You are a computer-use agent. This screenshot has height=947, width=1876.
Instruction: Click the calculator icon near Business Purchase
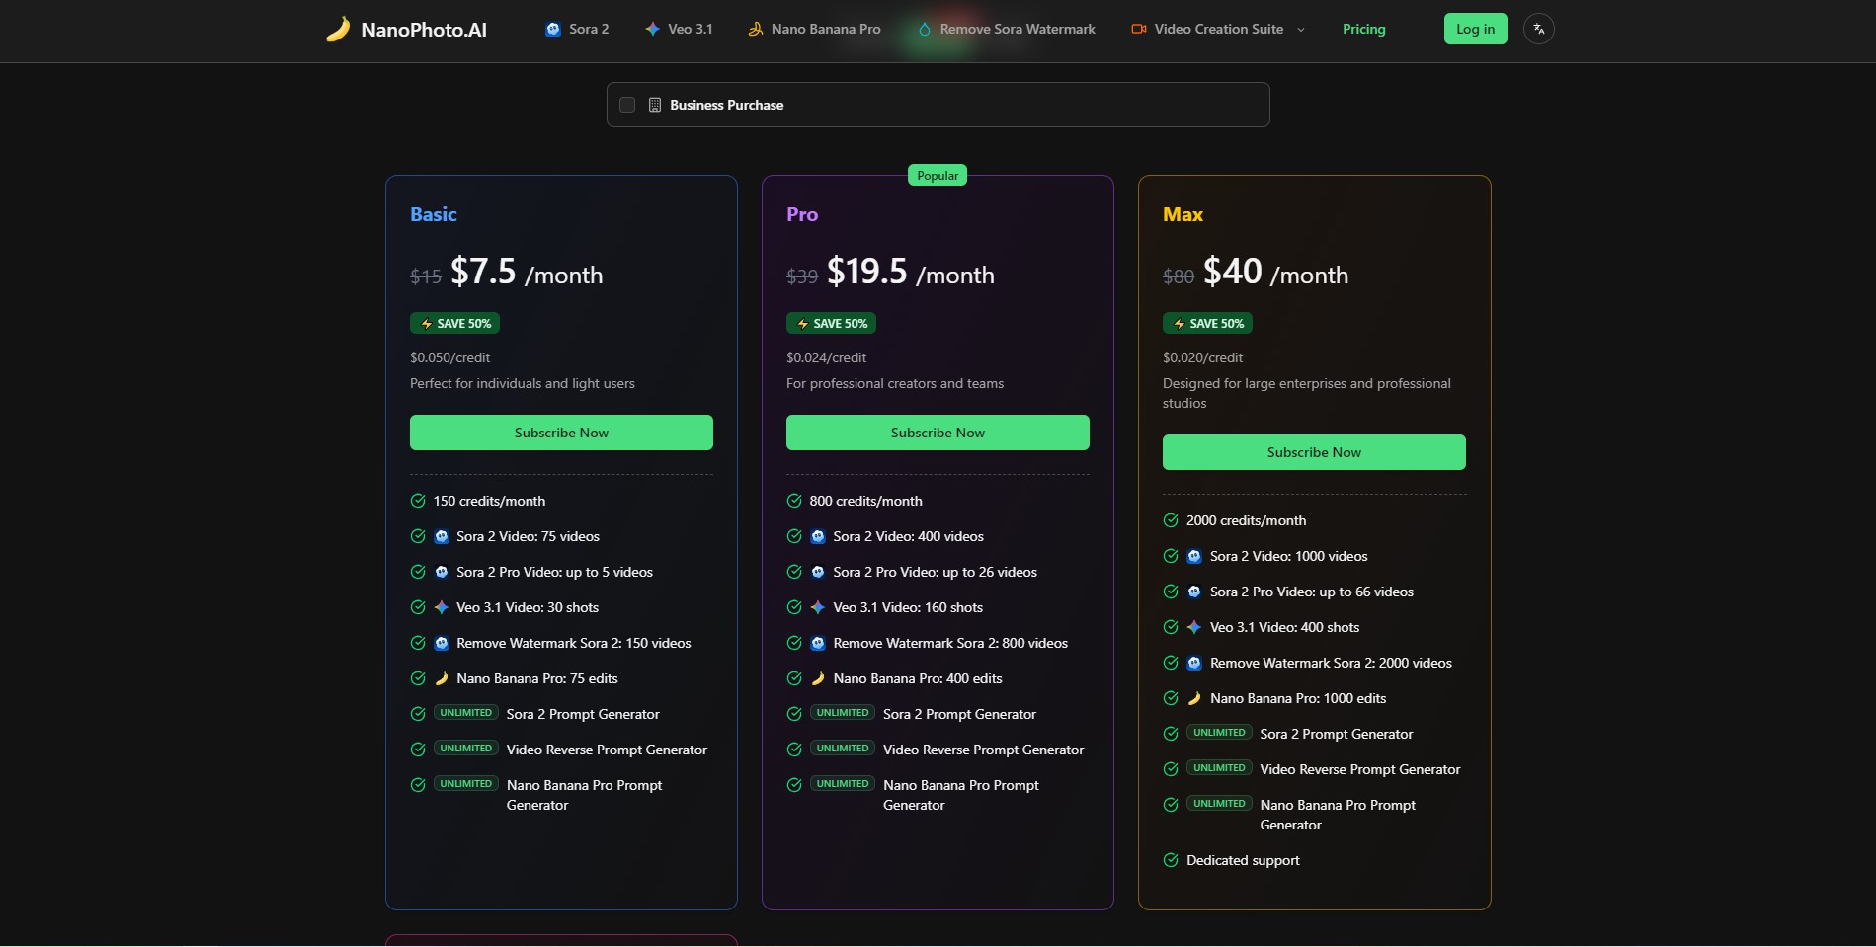click(655, 104)
